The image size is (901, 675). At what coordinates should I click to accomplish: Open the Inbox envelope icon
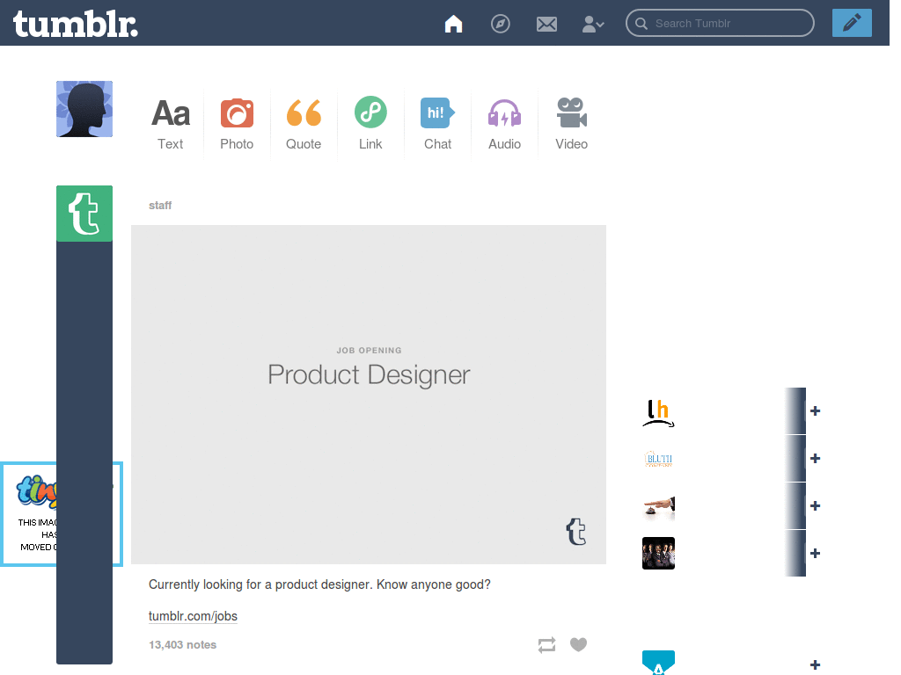pyautogui.click(x=546, y=24)
